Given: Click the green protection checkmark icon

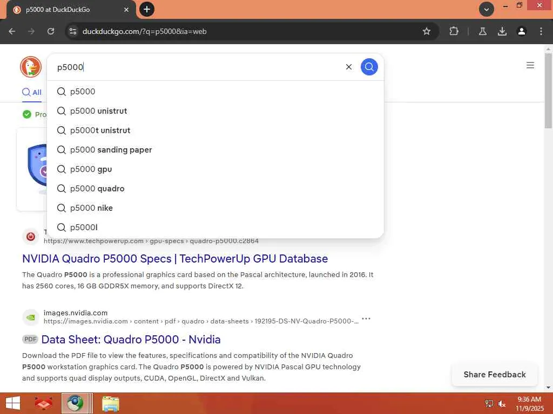Looking at the screenshot, I should [x=27, y=114].
